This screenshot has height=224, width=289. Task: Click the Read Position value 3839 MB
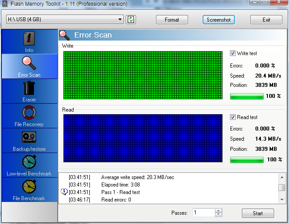266,149
